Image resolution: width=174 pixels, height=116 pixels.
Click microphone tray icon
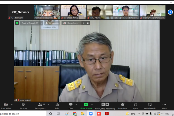click(x=151, y=114)
